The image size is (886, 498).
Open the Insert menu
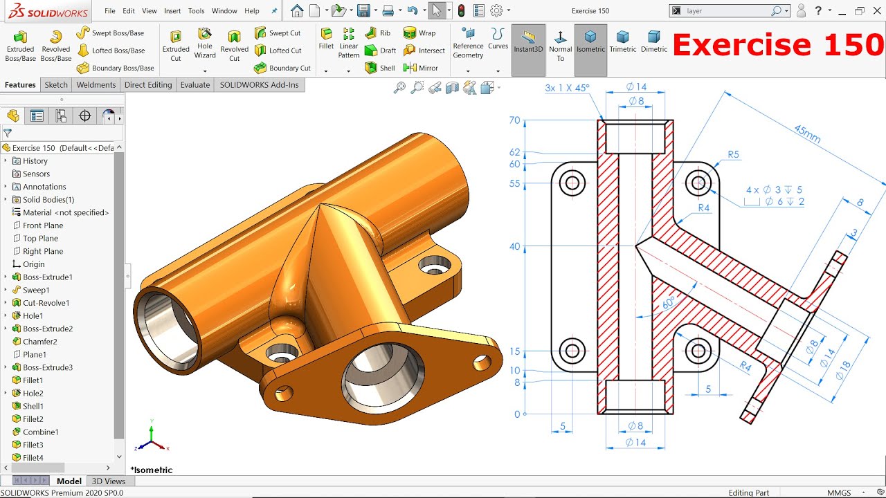(x=172, y=11)
